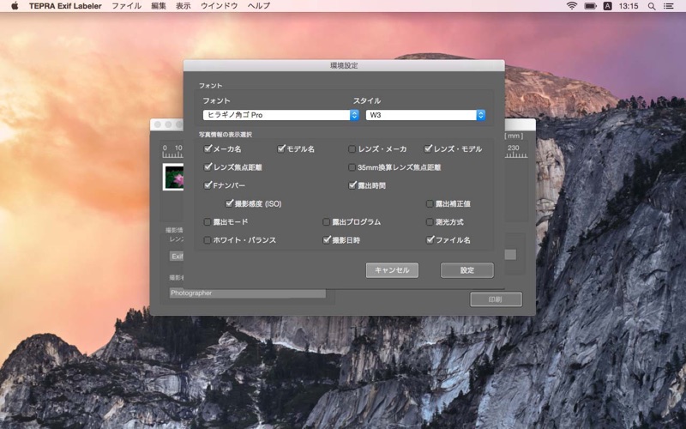
Task: Open the Apple menu
Action: pyautogui.click(x=15, y=6)
